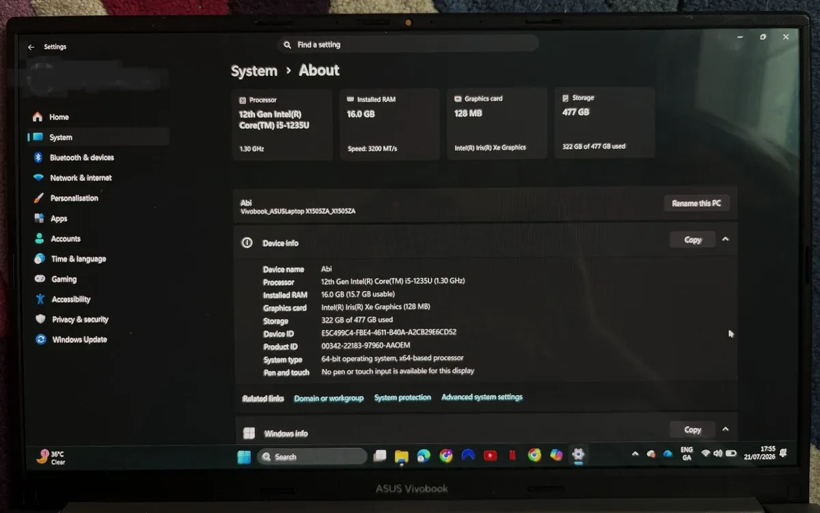Click the Processor info card
The width and height of the screenshot is (820, 513).
tap(282, 124)
